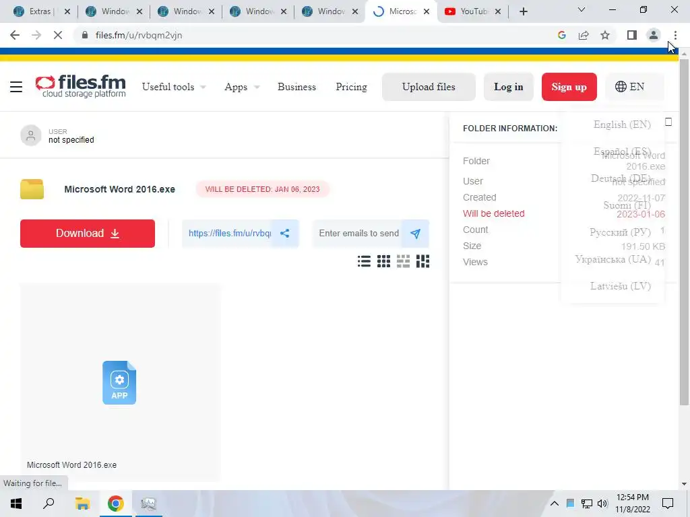Switch to mosaic view icon

[x=422, y=261]
